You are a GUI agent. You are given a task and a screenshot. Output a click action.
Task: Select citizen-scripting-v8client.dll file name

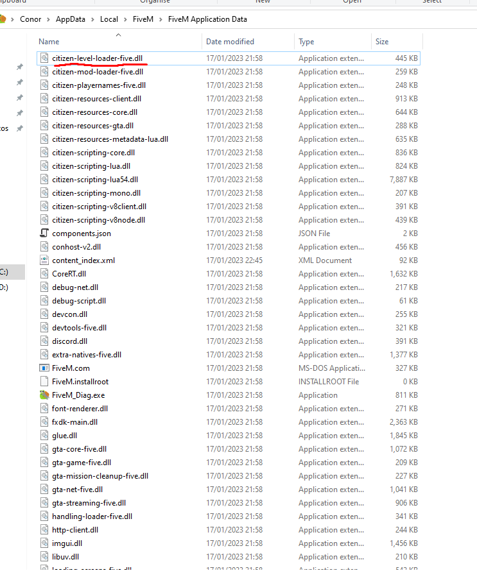pos(99,207)
